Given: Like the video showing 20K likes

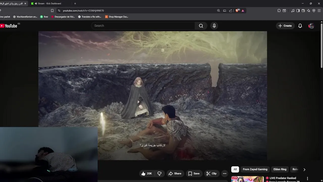Looking at the screenshot, I should pos(147,173).
